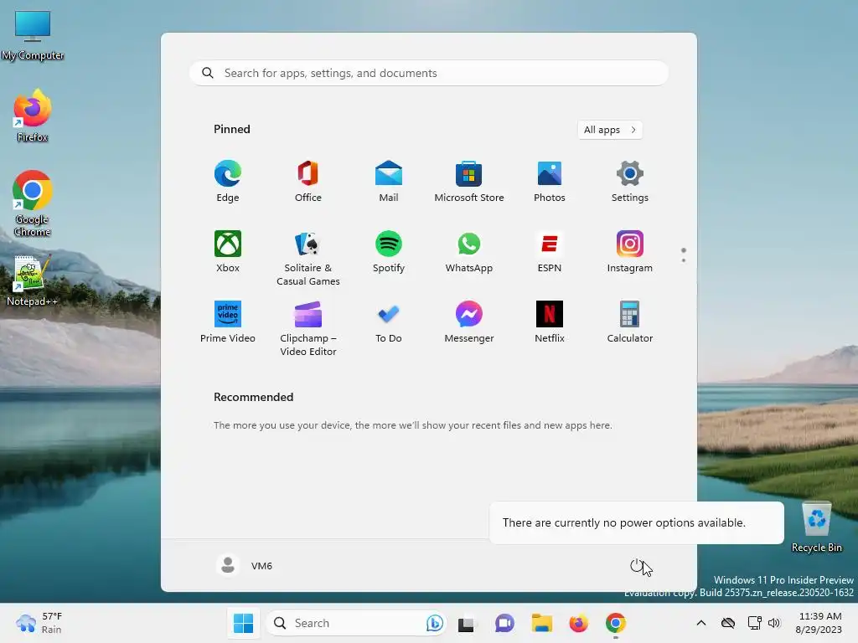Viewport: 858px width, 643px height.
Task: Expand hidden system tray icons
Action: pos(701,623)
